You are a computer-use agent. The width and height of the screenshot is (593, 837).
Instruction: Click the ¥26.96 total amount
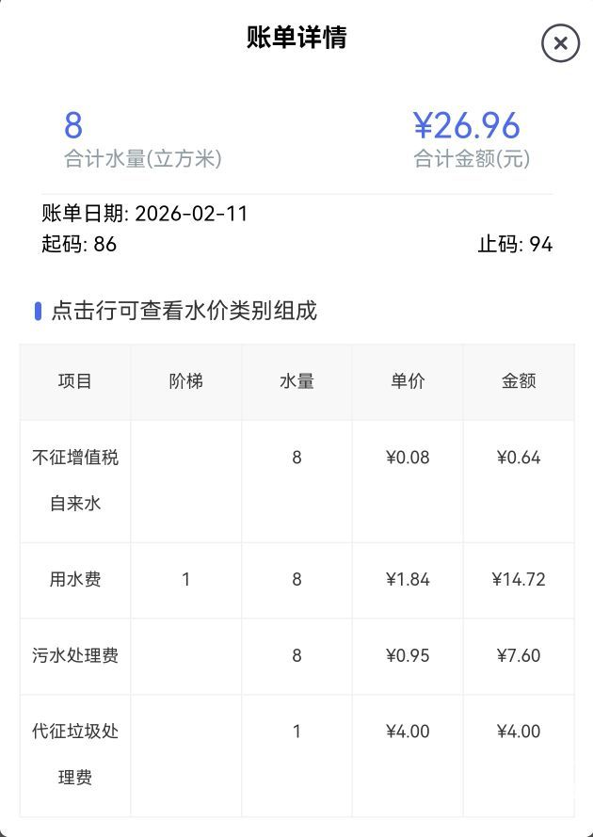pos(467,126)
